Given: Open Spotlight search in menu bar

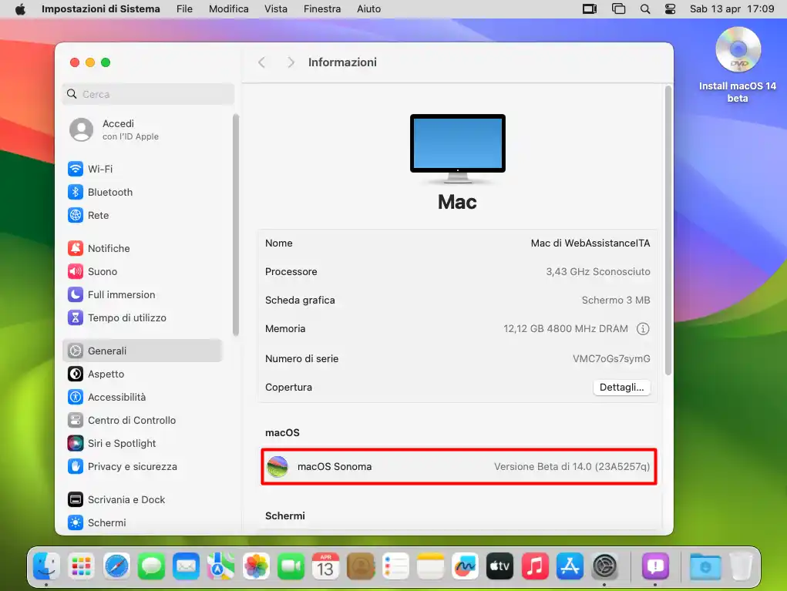Looking at the screenshot, I should [645, 9].
